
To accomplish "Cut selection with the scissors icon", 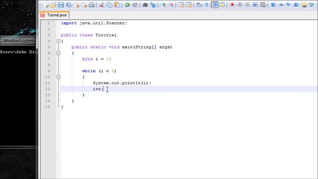I will coord(101,5).
